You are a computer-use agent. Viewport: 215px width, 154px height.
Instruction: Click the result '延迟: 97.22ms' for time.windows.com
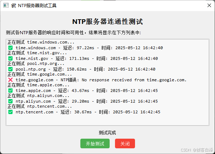pyautogui.click(x=79, y=48)
